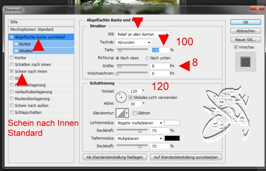The width and height of the screenshot is (266, 171).
Task: Click the Tiefe slider handle
Action: (120, 50)
